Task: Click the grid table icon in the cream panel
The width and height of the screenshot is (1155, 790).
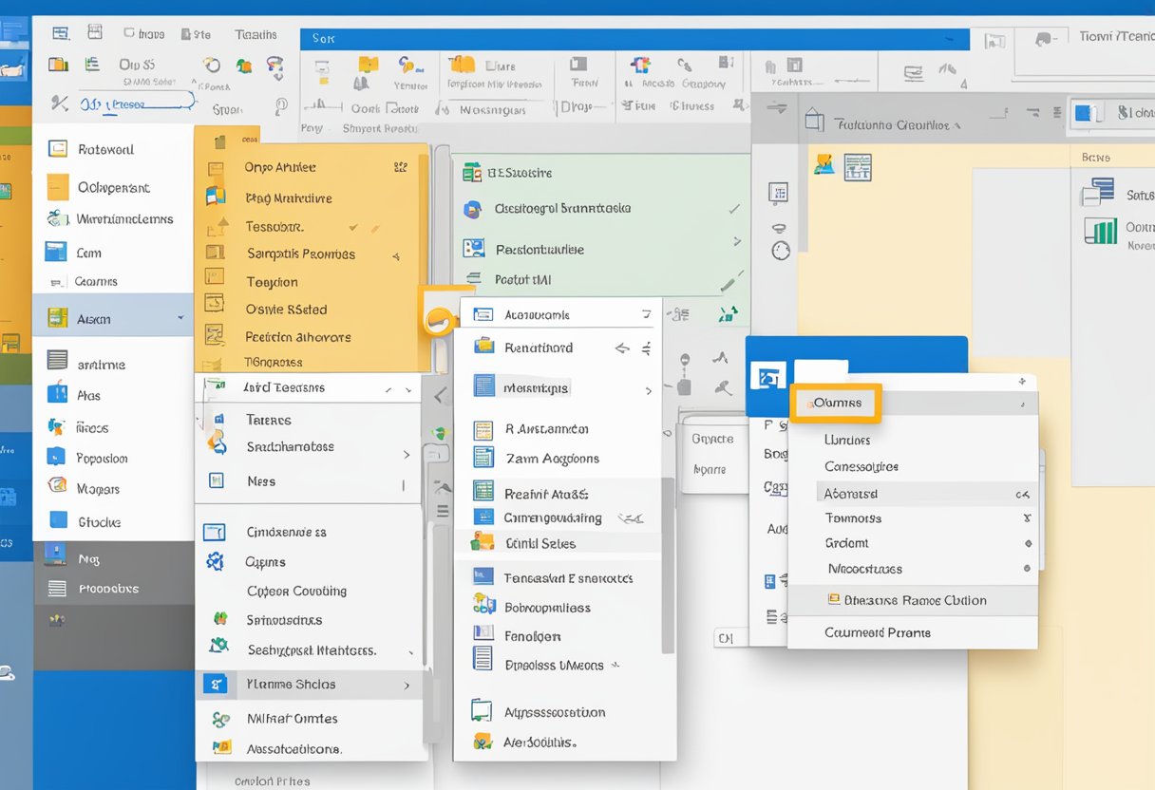Action: [858, 167]
